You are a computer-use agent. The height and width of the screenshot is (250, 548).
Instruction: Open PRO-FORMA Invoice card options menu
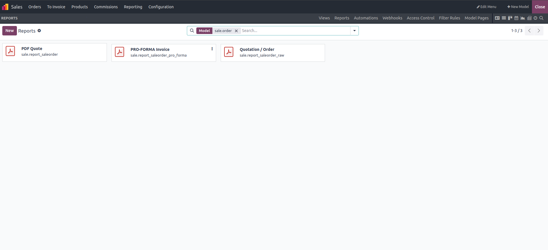212,49
